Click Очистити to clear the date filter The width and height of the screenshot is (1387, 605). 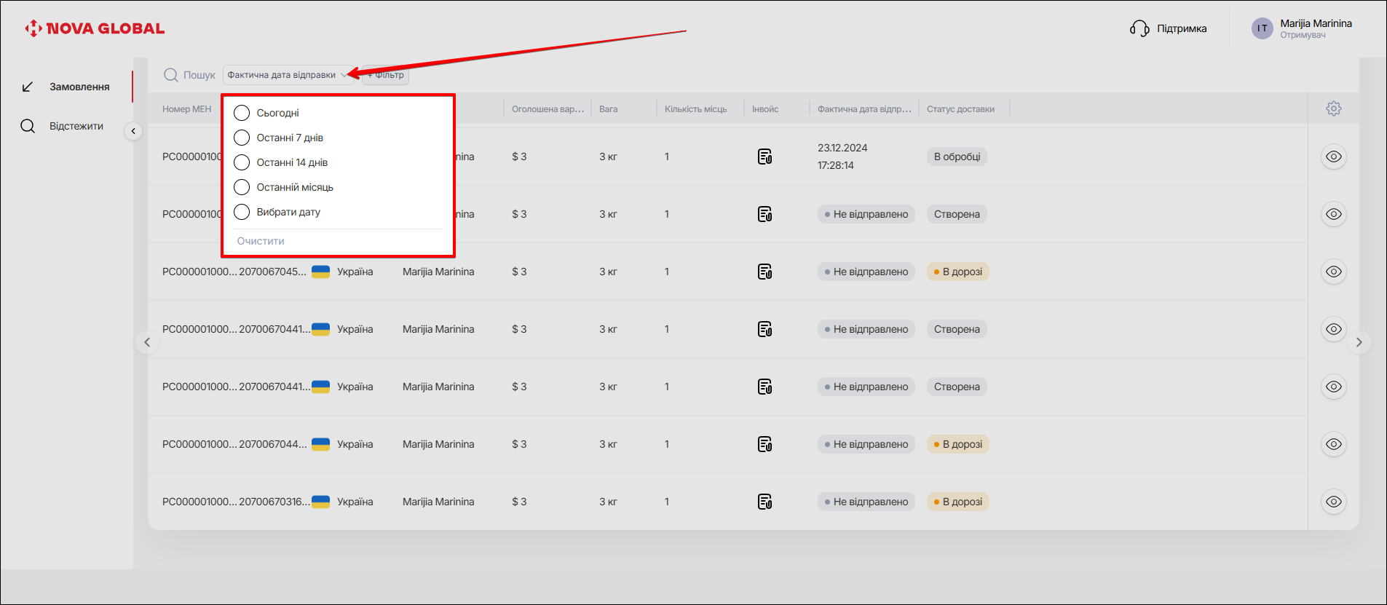pyautogui.click(x=261, y=241)
